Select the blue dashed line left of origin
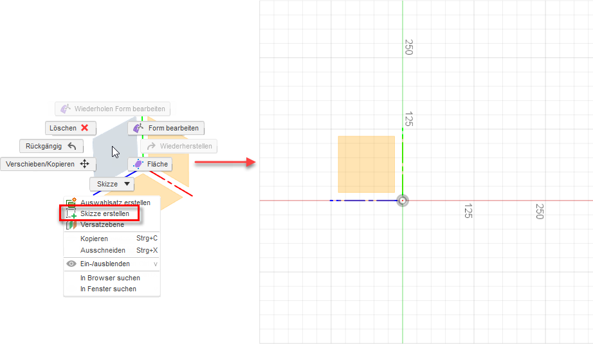The width and height of the screenshot is (593, 344). click(363, 201)
